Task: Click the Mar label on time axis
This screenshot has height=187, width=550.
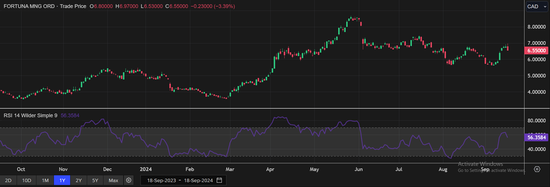Action: point(230,169)
